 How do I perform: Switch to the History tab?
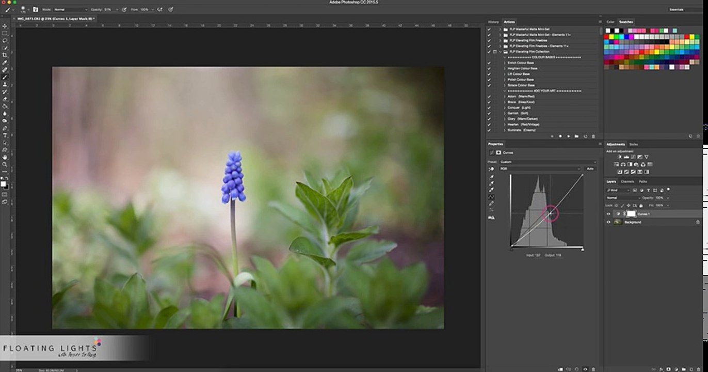[494, 22]
